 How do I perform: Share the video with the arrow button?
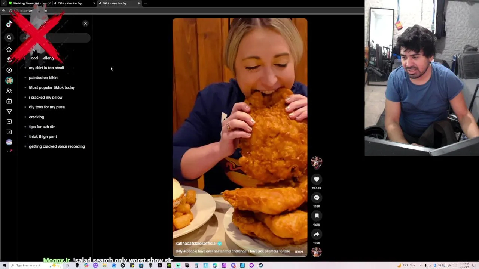click(317, 234)
